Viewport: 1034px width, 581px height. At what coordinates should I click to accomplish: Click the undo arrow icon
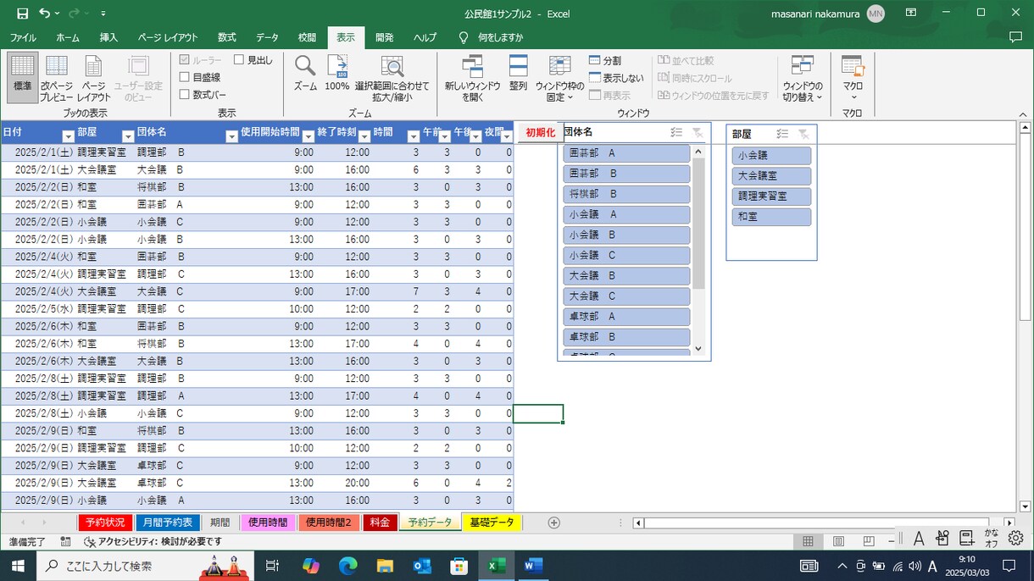tap(45, 14)
